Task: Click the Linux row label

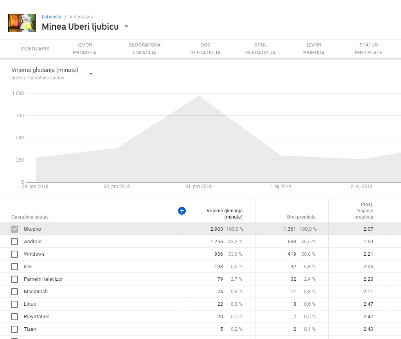Action: (x=30, y=304)
